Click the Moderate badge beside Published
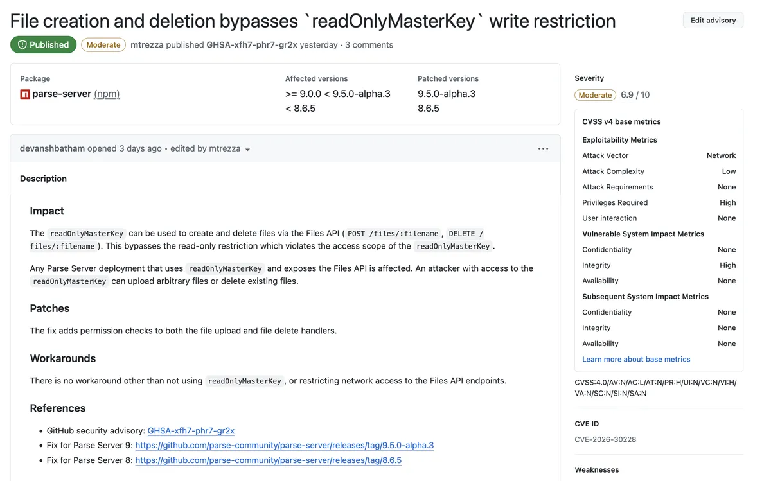Image resolution: width=771 pixels, height=481 pixels. [103, 45]
